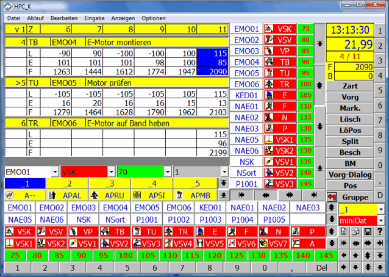Click the red arrow icon beside Gruppe
This screenshot has height=277, width=389.
tap(332, 198)
